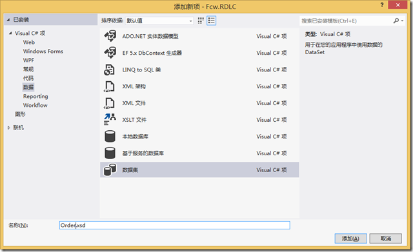Choose the 本地数据库 cylinder icon
The width and height of the screenshot is (413, 252).
coord(110,136)
